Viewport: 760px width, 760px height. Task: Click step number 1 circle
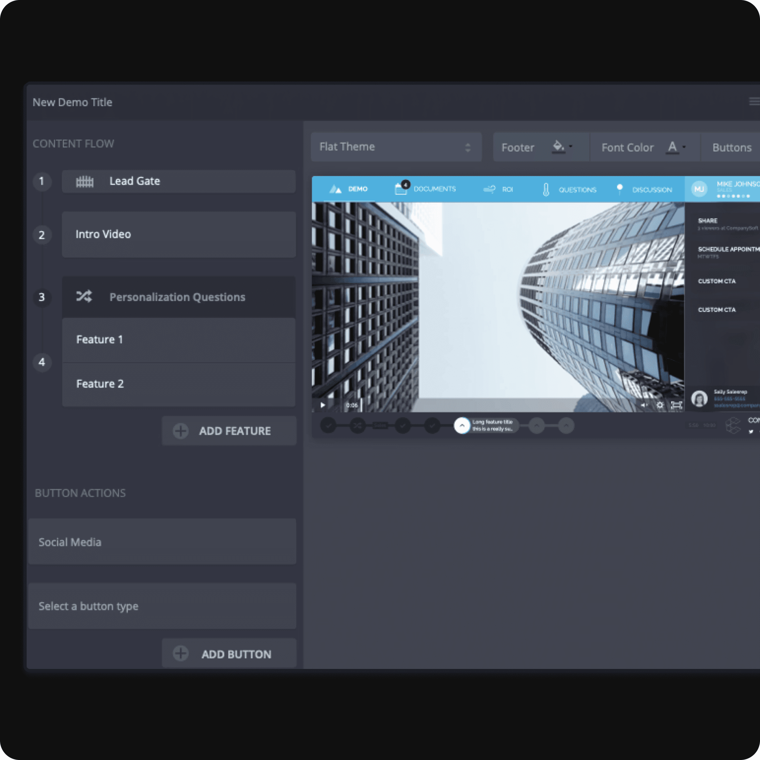[x=42, y=181]
